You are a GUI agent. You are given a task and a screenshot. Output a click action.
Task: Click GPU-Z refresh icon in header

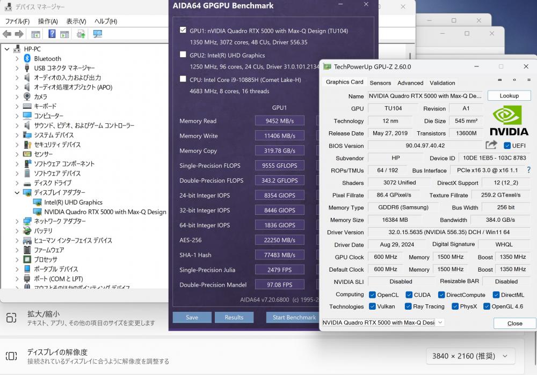tap(514, 80)
